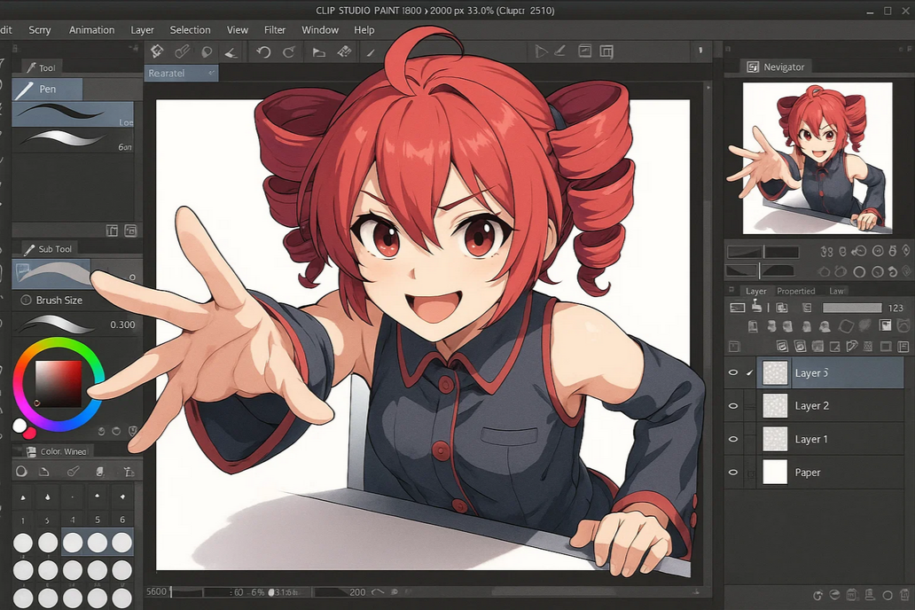
Task: Click the last framed-window icon in top toolbar
Action: [x=606, y=51]
